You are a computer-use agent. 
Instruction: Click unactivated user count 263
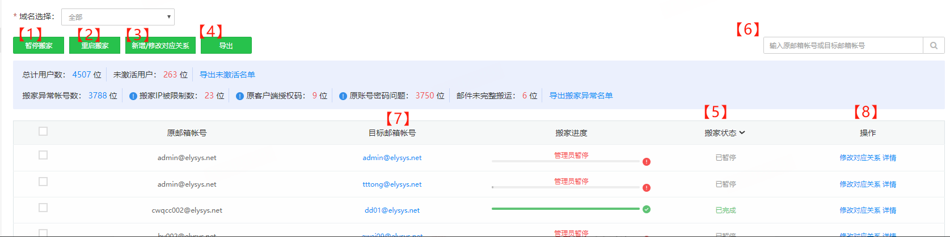[x=170, y=75]
